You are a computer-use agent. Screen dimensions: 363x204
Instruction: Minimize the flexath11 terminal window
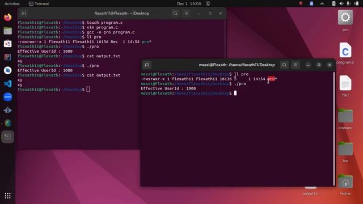pyautogui.click(x=199, y=14)
